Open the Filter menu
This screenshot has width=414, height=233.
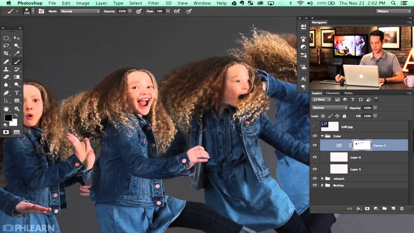[153, 3]
